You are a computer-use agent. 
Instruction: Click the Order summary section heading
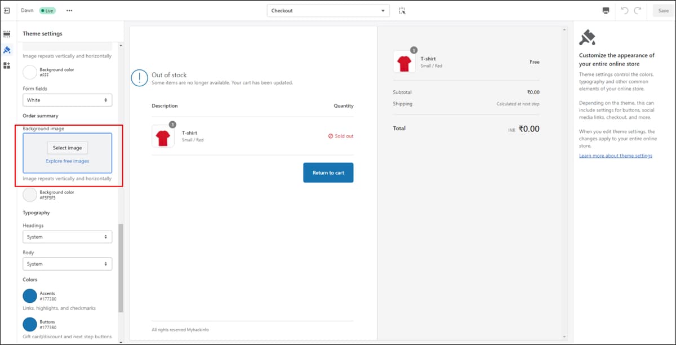pyautogui.click(x=41, y=116)
